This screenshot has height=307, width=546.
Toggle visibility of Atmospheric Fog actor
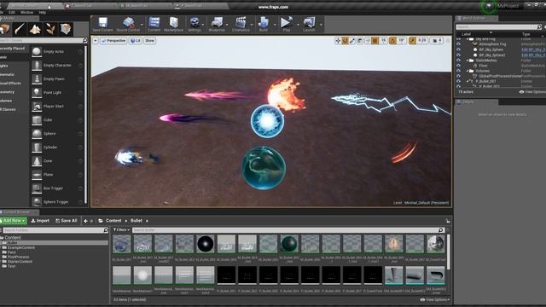coord(459,44)
